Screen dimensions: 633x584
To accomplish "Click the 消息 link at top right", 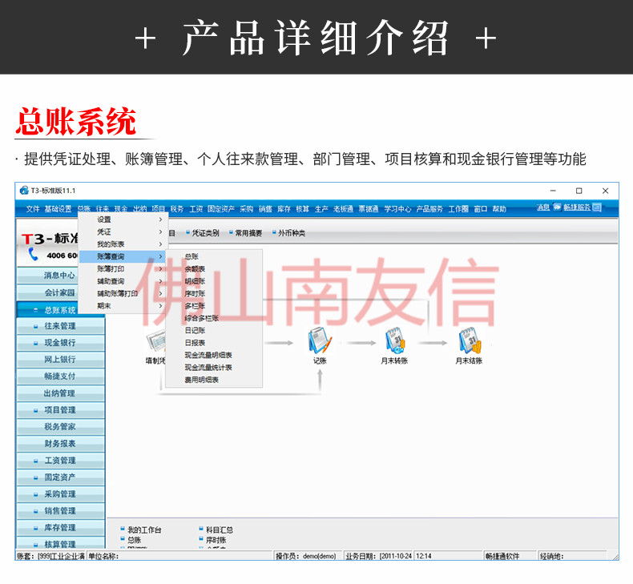I will [x=543, y=207].
